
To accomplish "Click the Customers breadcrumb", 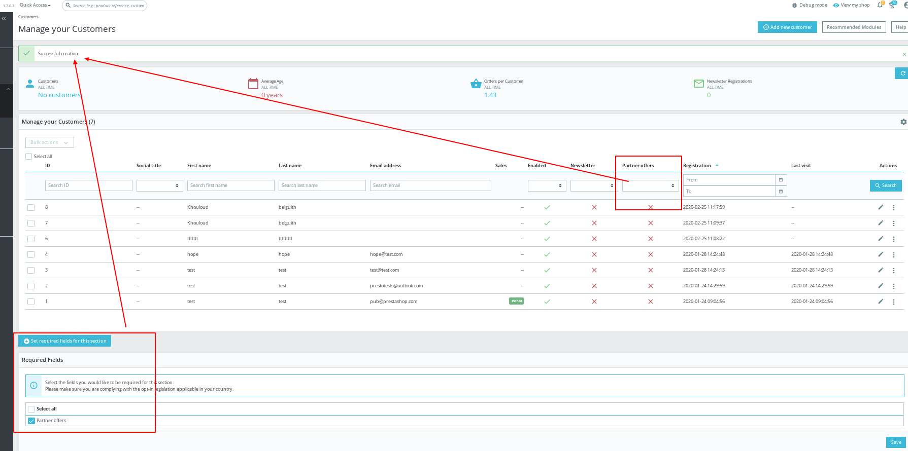I will [x=28, y=17].
